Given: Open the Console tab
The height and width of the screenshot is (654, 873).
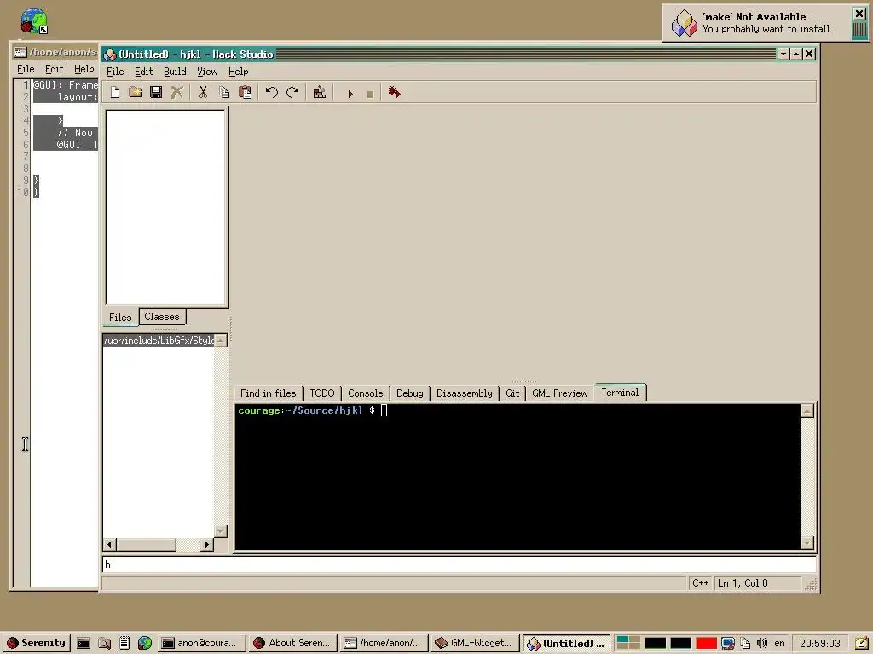Looking at the screenshot, I should pos(365,393).
